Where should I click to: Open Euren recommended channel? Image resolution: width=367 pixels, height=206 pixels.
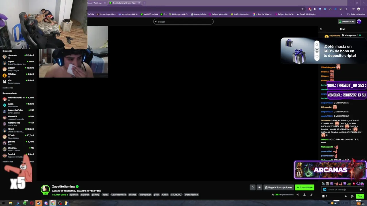point(18,105)
